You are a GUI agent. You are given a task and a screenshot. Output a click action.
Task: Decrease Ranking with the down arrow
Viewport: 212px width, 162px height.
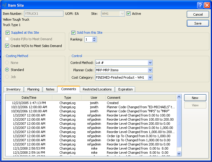[x=94, y=41]
